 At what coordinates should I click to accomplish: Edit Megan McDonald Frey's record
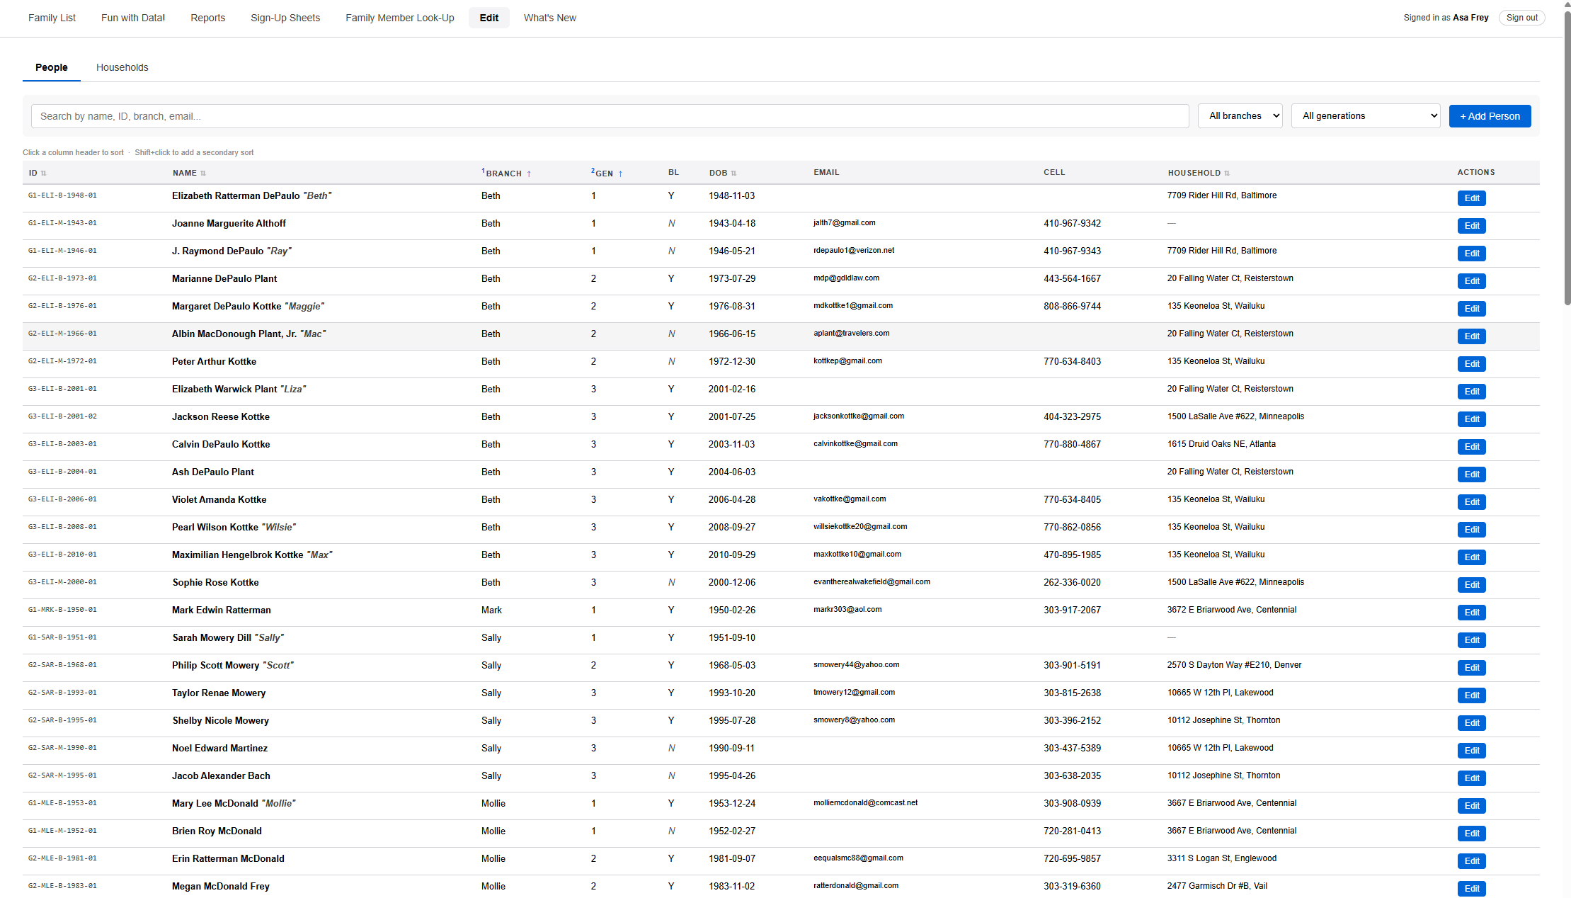click(1471, 889)
